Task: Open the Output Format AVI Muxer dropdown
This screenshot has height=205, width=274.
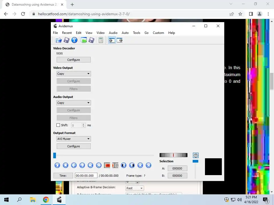Action: point(74,139)
